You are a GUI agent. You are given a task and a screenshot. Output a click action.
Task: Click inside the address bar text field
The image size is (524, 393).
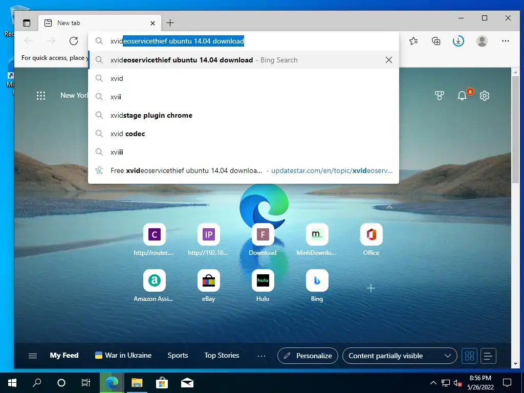pos(244,41)
